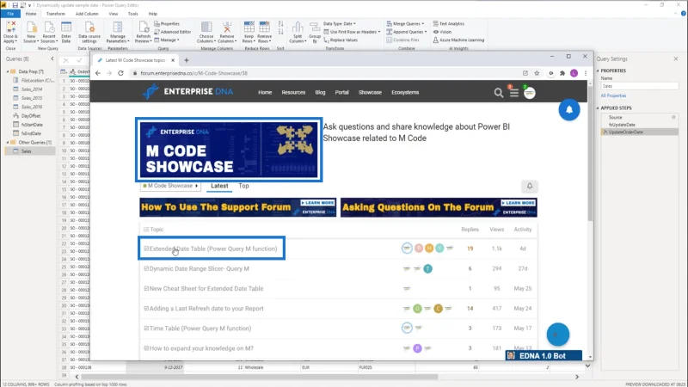Open the Manage dropdown in Query group

pos(167,40)
